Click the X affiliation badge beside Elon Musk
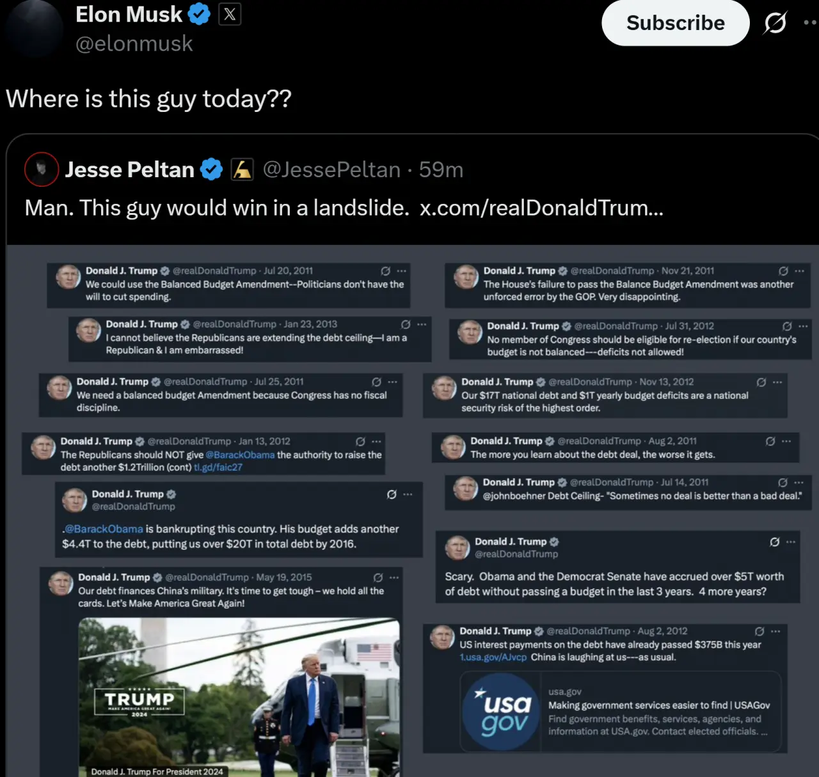819x777 pixels. pyautogui.click(x=230, y=14)
